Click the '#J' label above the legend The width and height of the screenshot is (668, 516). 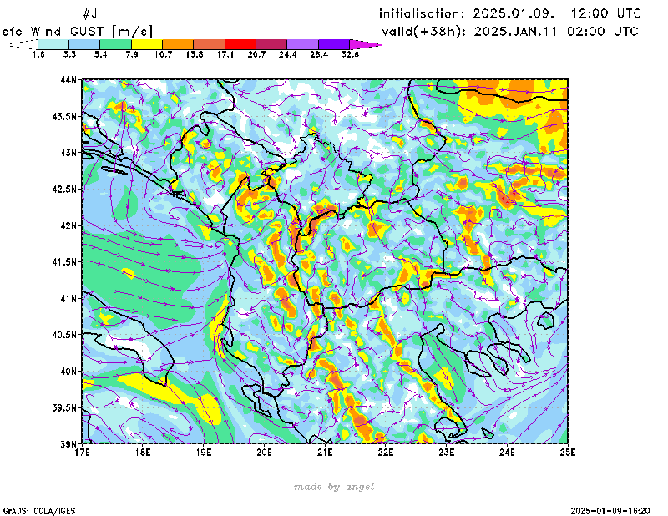click(90, 14)
